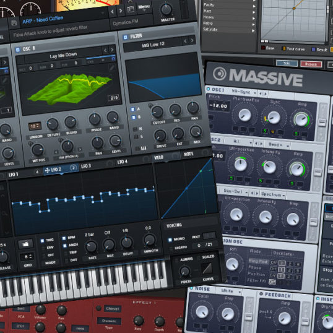
Task: Click the LFO RATE knob
Action: tap(91, 247)
